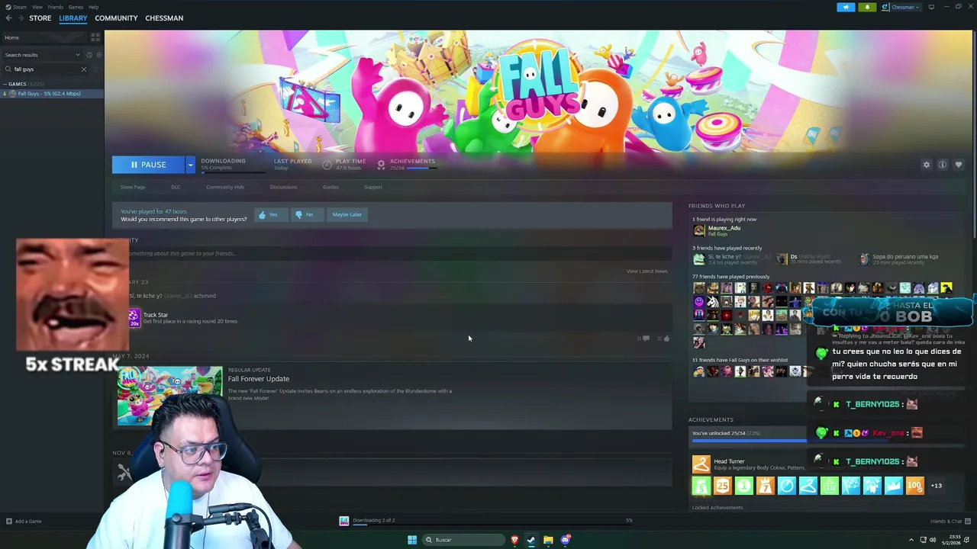Click View Latest News
The height and width of the screenshot is (549, 977).
tap(647, 271)
